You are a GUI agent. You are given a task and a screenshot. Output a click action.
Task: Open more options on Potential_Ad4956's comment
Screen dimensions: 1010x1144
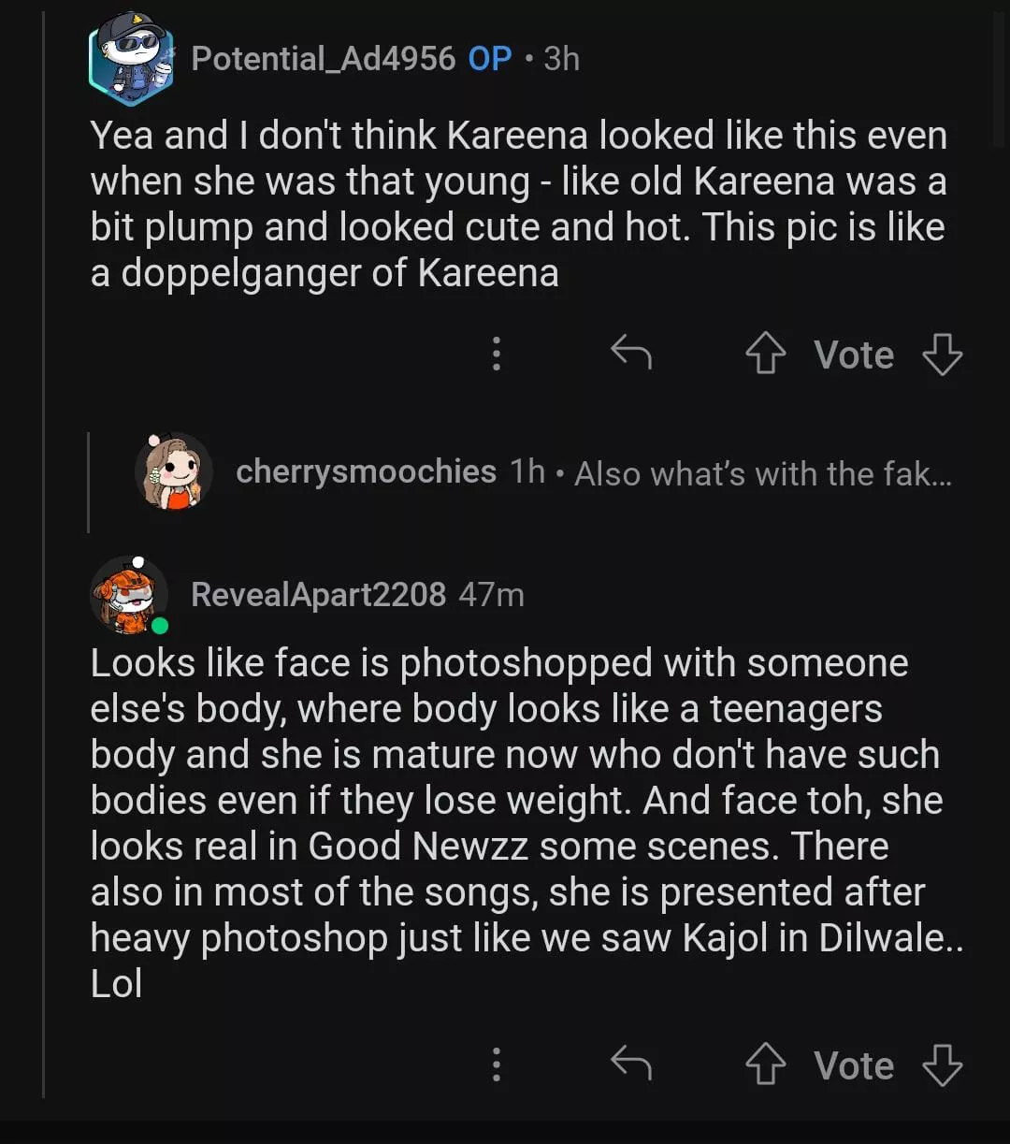[x=497, y=355]
